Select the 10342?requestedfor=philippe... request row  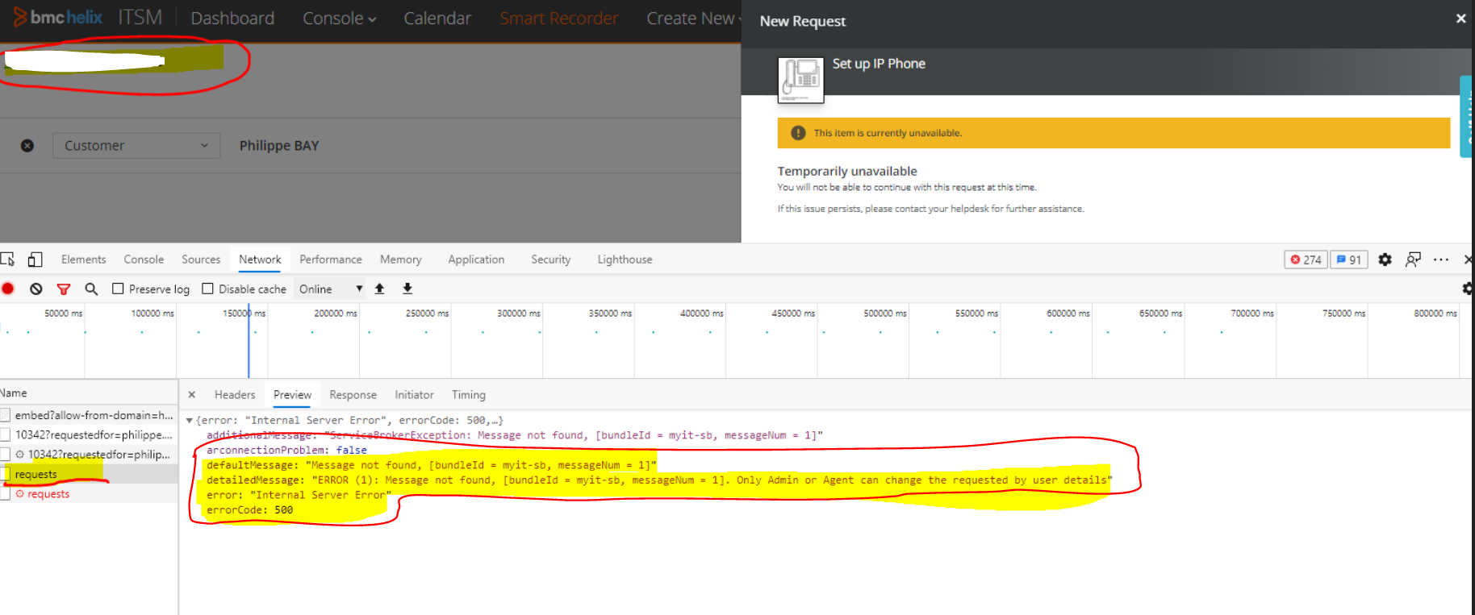(x=89, y=435)
